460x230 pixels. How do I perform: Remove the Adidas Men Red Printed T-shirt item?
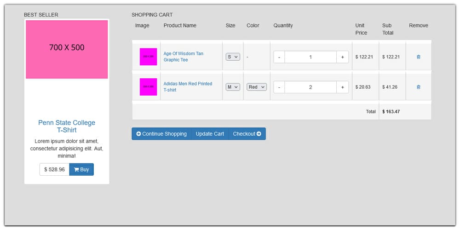[x=418, y=87]
